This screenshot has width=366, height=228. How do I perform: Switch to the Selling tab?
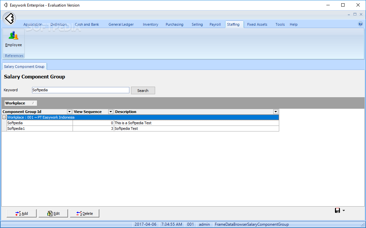197,24
